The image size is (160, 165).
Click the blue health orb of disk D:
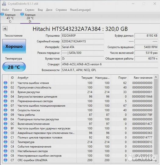(x=22, y=14)
